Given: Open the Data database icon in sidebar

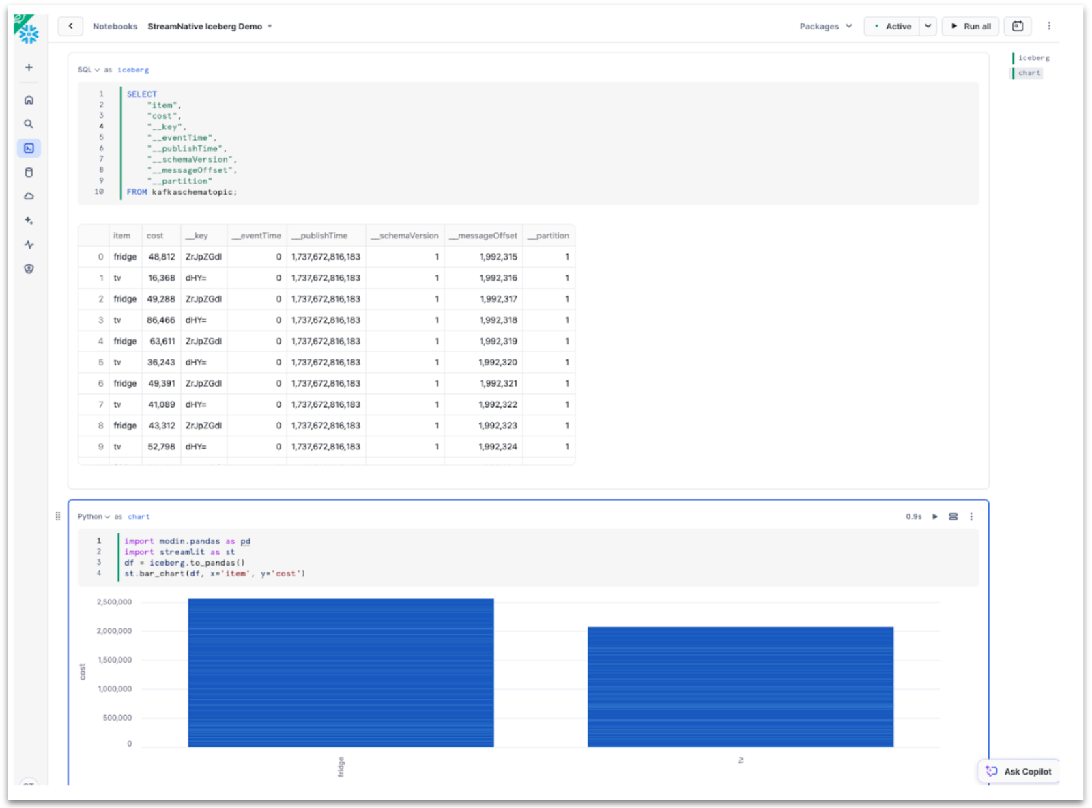Looking at the screenshot, I should pos(29,172).
